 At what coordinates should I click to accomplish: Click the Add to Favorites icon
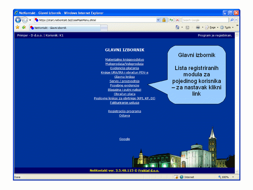click(x=24, y=27)
